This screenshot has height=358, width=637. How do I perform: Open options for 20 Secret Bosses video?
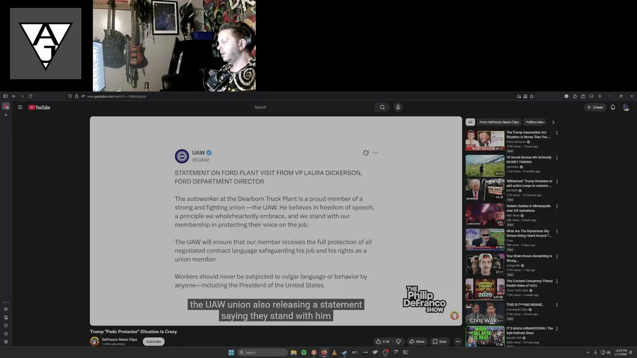tap(557, 158)
